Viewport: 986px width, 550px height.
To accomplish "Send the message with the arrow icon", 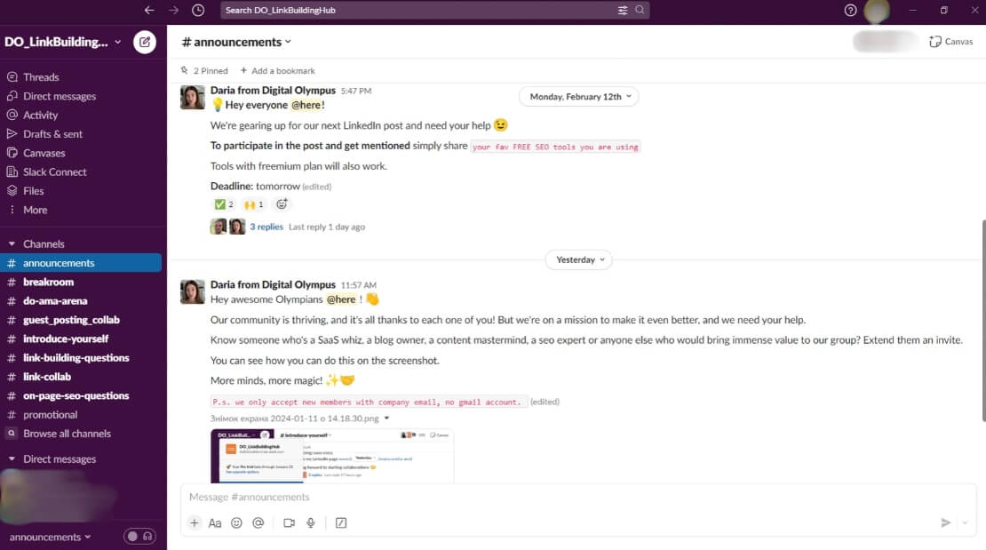I will pyautogui.click(x=945, y=522).
